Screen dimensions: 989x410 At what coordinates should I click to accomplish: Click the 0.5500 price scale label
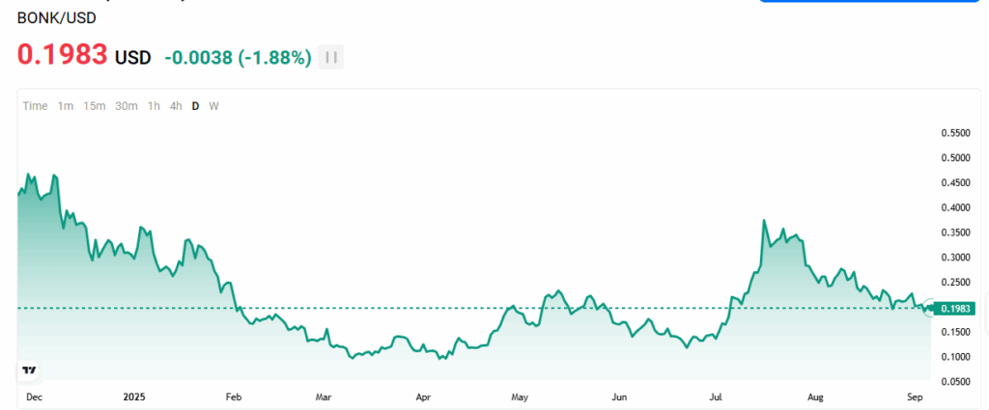(x=955, y=133)
